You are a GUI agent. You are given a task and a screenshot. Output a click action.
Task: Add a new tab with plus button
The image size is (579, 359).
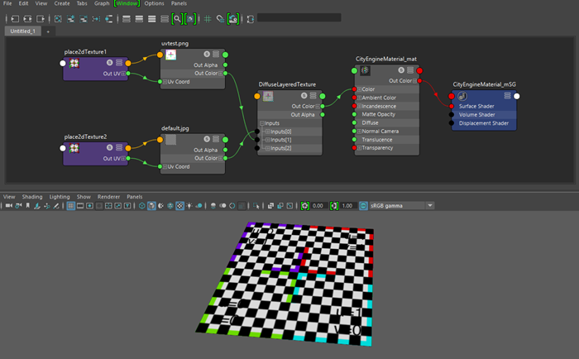pyautogui.click(x=48, y=31)
